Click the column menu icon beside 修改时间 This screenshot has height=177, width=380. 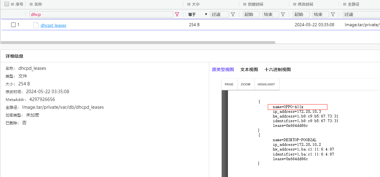(x=295, y=4)
